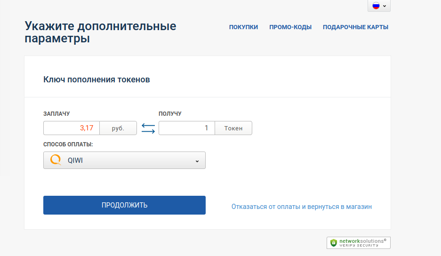Click the swap arrows icon between fields
441x256 pixels.
tap(148, 128)
